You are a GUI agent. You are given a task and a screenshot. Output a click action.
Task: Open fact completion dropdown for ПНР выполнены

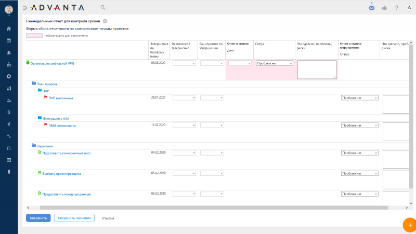[184, 98]
